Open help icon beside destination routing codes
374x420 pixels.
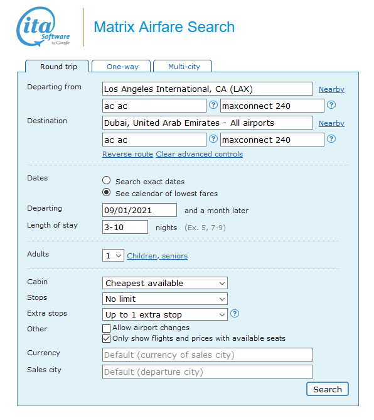(213, 139)
